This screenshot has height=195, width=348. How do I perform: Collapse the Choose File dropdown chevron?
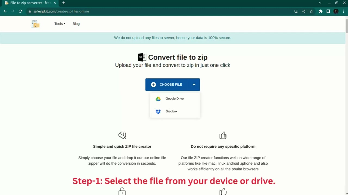tap(194, 84)
